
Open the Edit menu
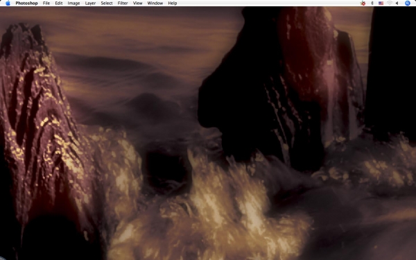[x=59, y=3]
